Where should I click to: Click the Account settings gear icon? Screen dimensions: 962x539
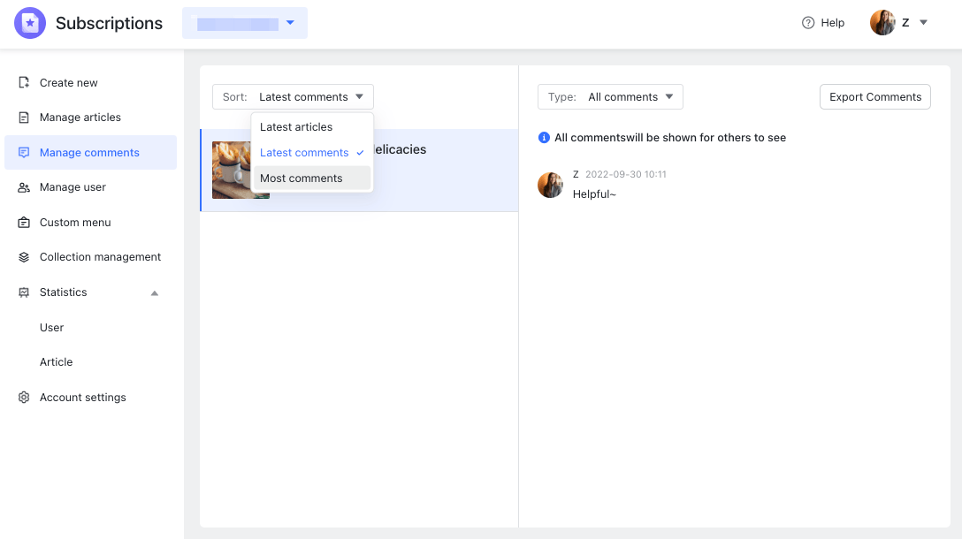(x=23, y=397)
